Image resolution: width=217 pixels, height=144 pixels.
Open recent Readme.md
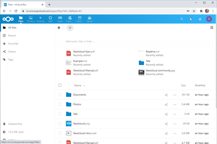pos(151,53)
